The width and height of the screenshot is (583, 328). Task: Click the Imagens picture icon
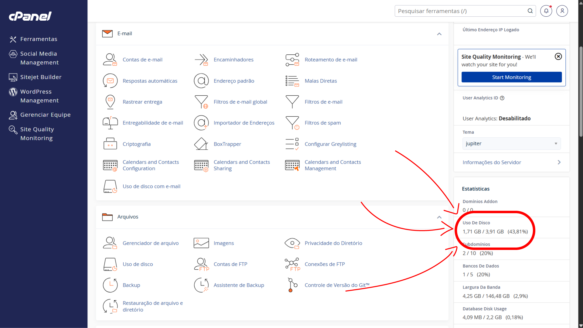coord(201,243)
